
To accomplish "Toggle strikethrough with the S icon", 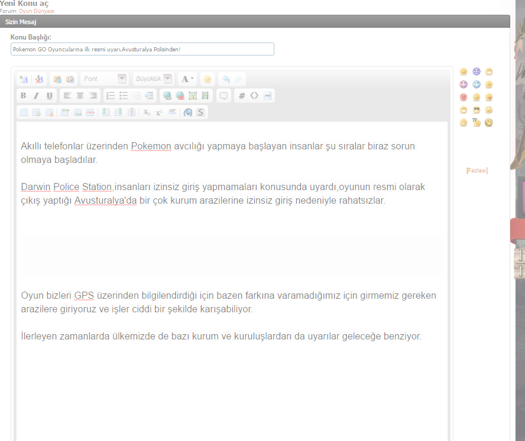I will point(200,112).
